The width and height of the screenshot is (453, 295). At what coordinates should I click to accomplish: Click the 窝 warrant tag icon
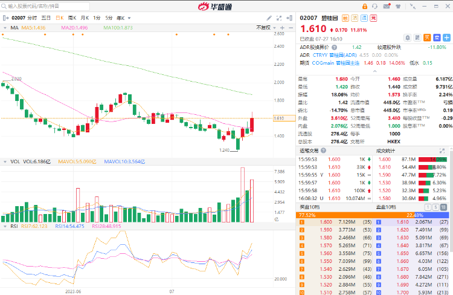(x=373, y=18)
